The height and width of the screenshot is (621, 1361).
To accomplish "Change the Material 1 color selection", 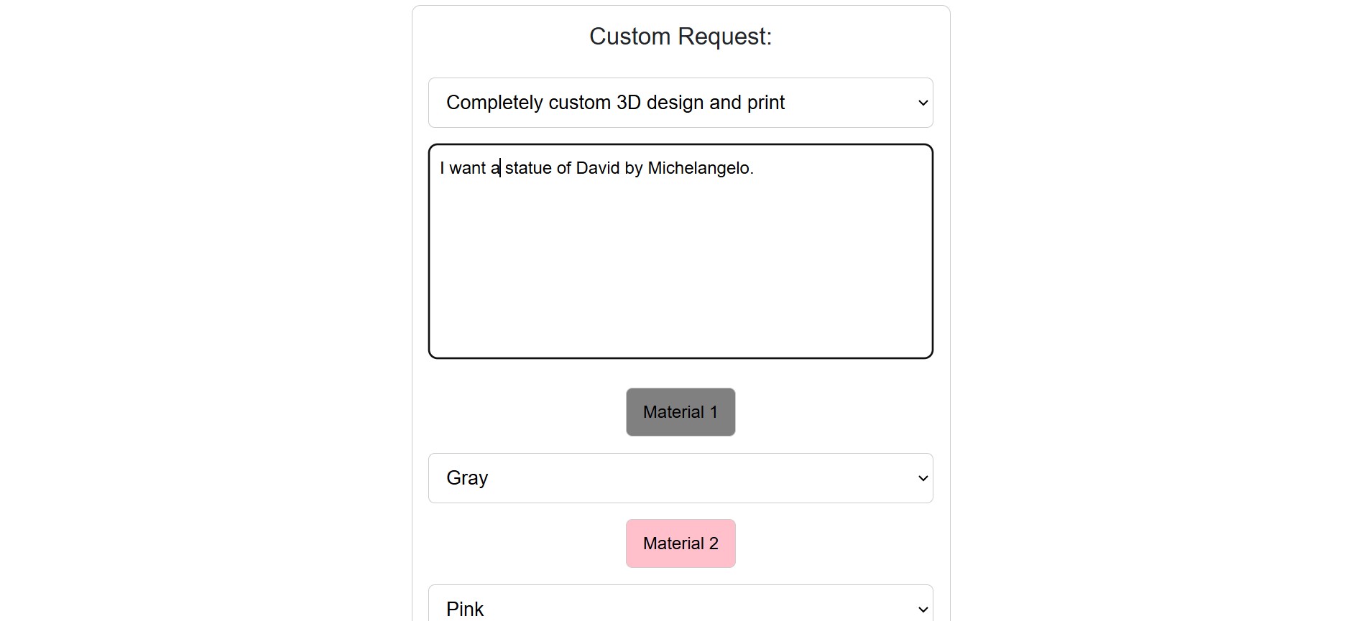I will [x=680, y=478].
